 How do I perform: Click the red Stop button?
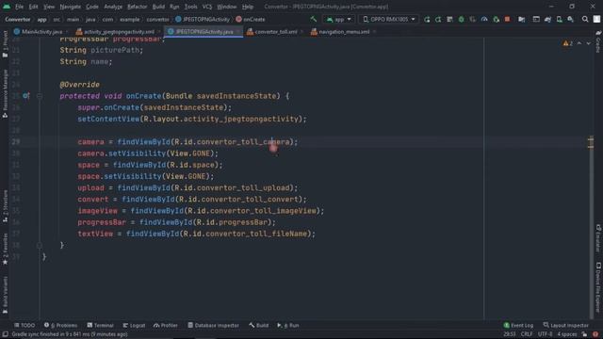tap(507, 19)
